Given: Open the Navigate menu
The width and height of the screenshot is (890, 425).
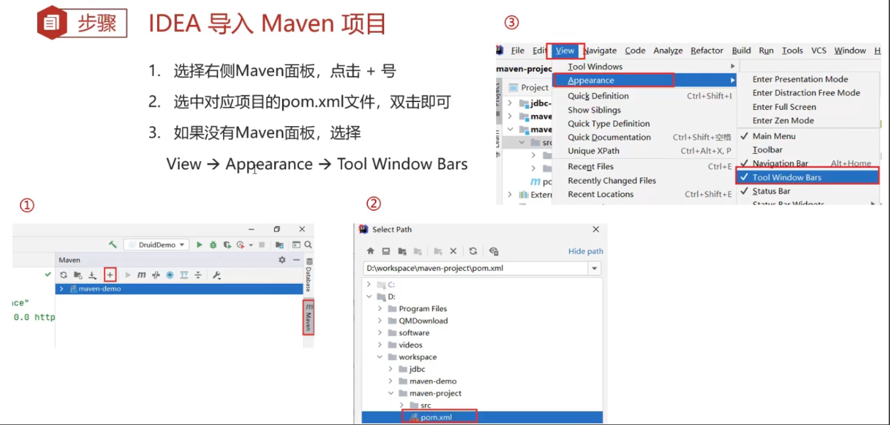Looking at the screenshot, I should point(600,50).
